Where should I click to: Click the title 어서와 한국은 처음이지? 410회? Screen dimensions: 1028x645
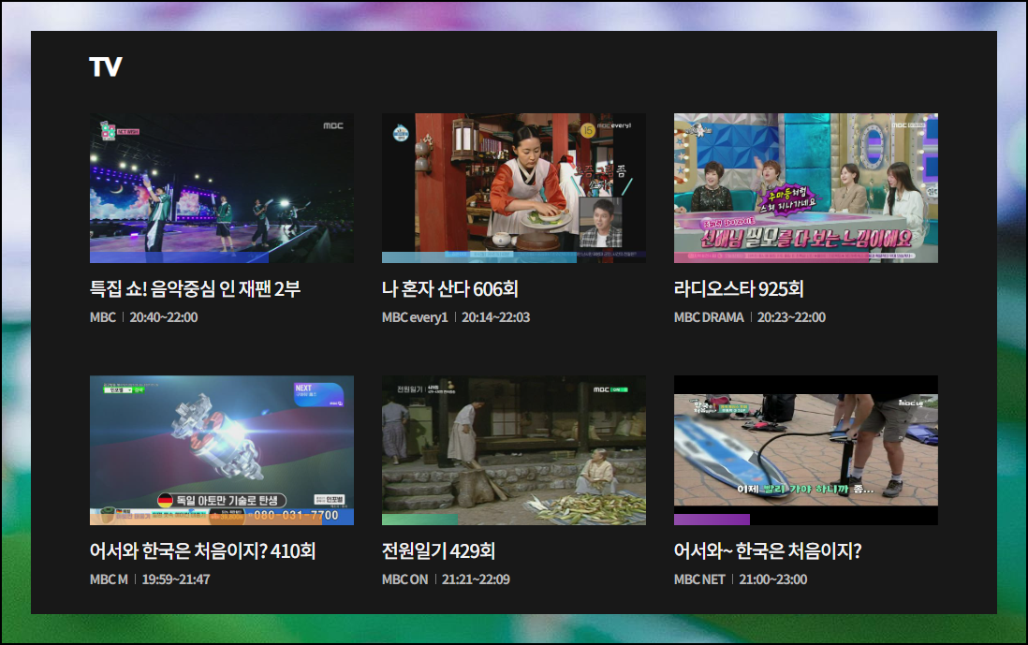(202, 550)
